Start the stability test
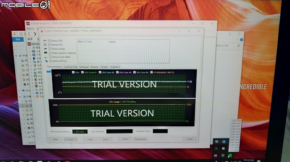This screenshot has height=162, width=290. click(x=56, y=140)
